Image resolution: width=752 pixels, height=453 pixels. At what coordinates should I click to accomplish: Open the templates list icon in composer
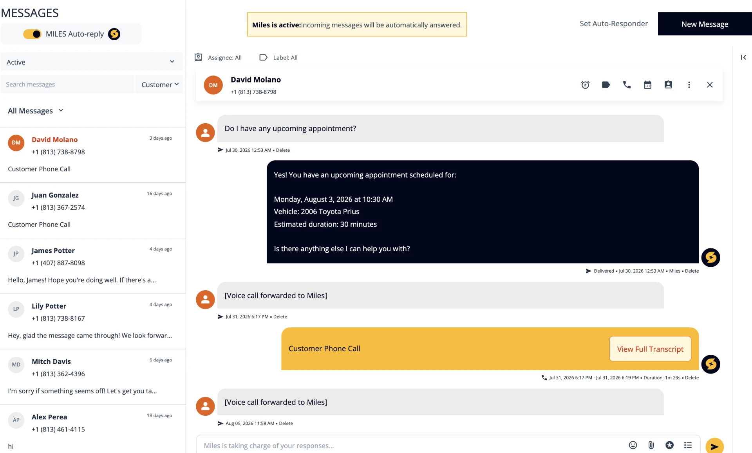[688, 445]
